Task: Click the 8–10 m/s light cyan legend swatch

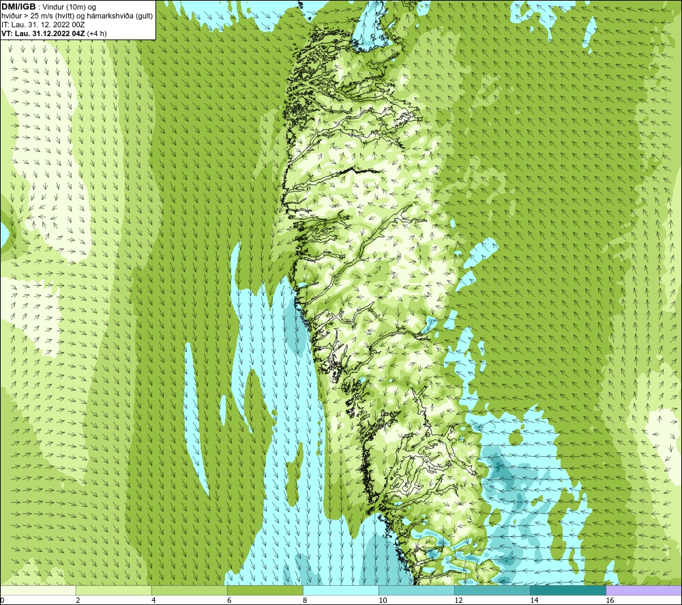Action: 341,590
